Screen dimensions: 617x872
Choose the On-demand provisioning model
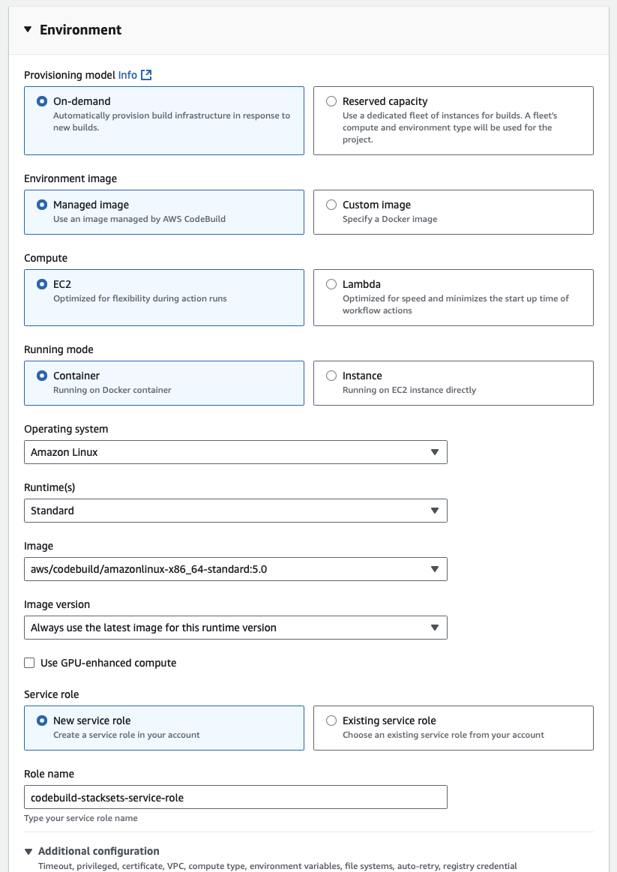coord(42,101)
